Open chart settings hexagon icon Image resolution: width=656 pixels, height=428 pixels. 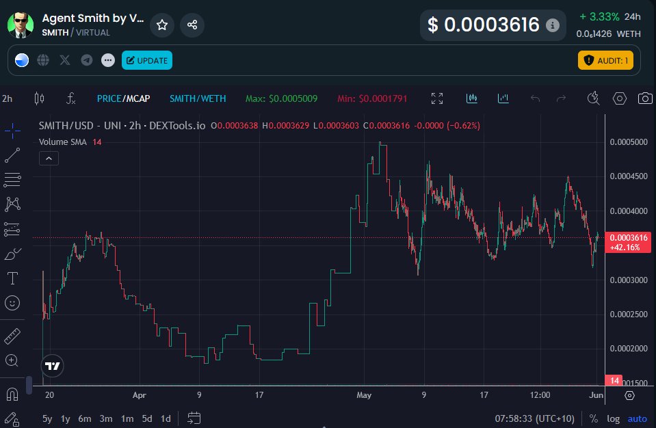click(x=620, y=98)
